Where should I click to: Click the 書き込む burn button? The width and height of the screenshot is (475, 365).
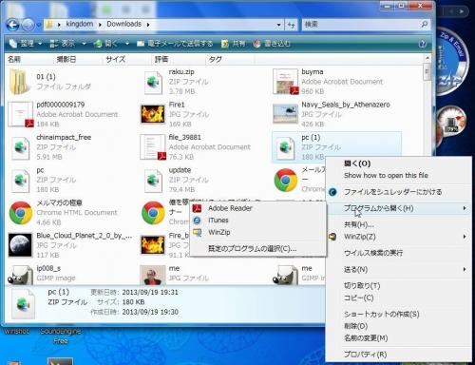pyautogui.click(x=272, y=44)
